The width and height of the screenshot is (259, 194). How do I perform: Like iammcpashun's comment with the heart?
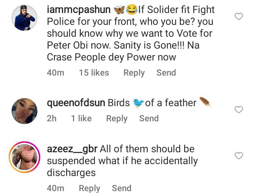click(239, 16)
